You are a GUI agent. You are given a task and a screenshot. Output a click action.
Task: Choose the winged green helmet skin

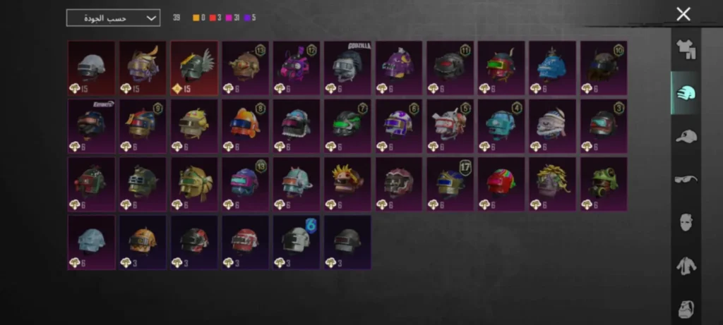[x=194, y=68]
